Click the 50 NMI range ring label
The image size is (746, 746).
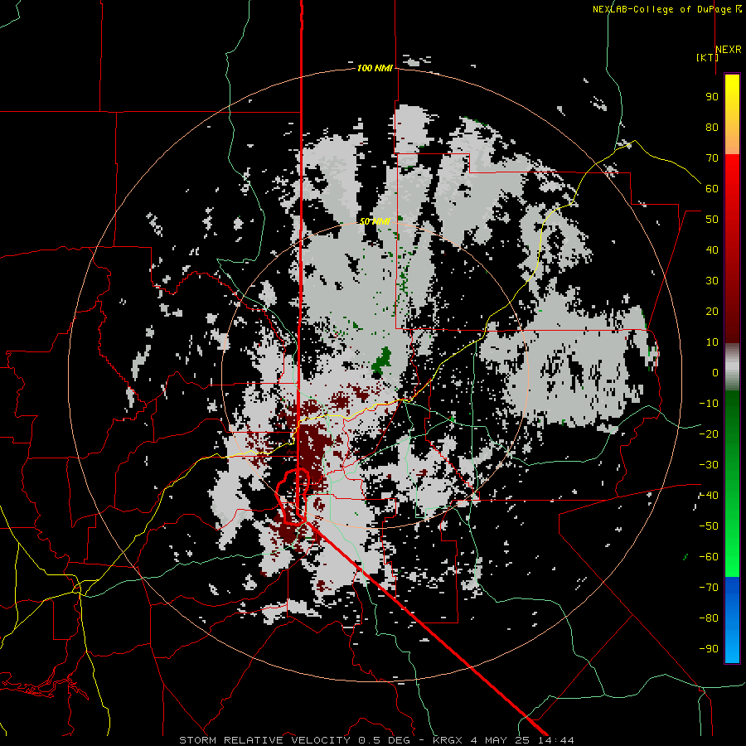(x=375, y=221)
